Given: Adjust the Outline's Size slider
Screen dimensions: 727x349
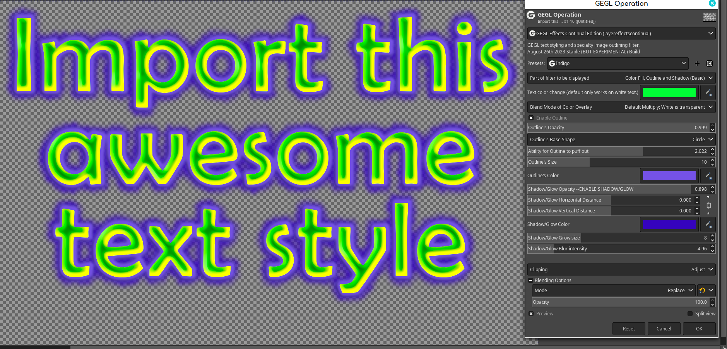Looking at the screenshot, I should pyautogui.click(x=618, y=162).
